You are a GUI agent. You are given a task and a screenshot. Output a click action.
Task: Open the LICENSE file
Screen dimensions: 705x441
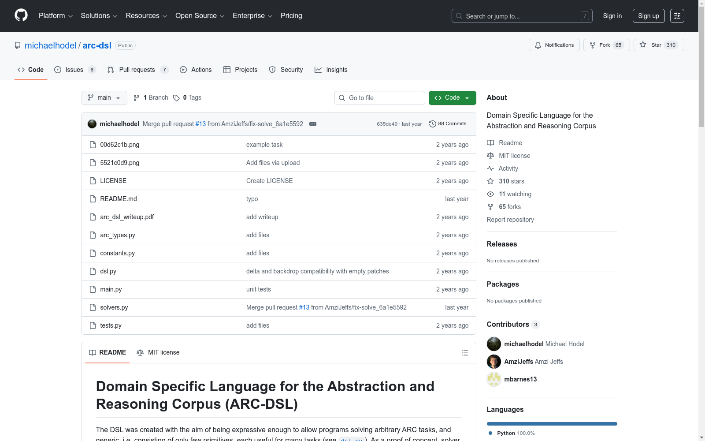pyautogui.click(x=113, y=181)
